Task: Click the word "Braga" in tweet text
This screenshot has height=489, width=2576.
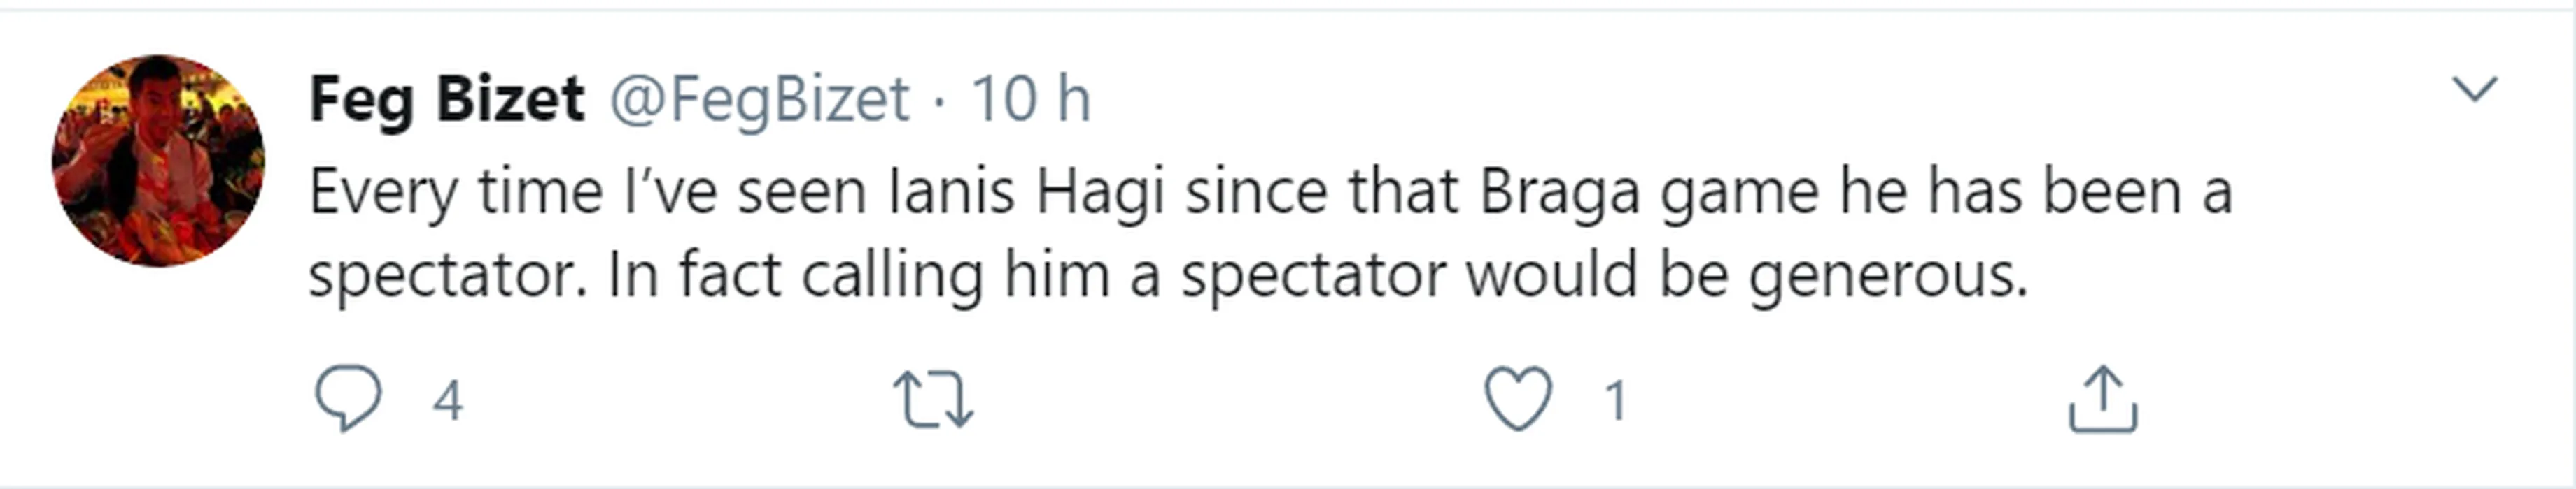Action: 1559,191
